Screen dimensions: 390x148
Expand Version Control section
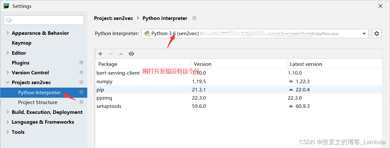pyautogui.click(x=8, y=72)
